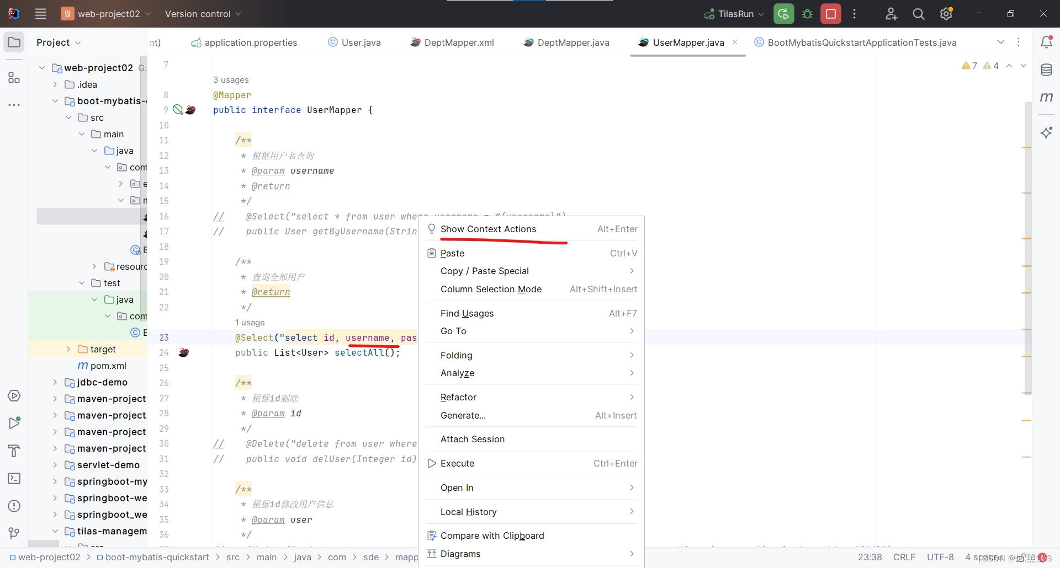Switch to DeptMapper.xml tab
This screenshot has width=1060, height=568.
click(452, 42)
